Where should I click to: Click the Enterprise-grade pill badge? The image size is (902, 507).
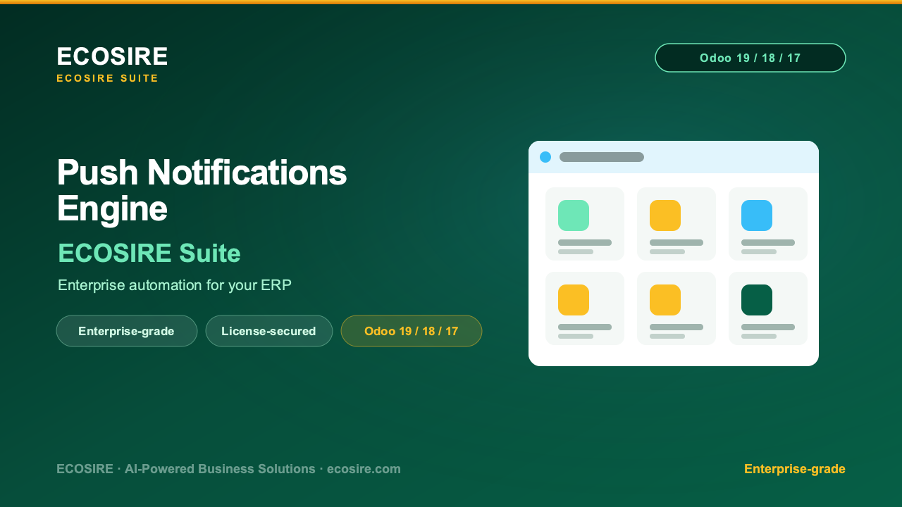tap(127, 331)
